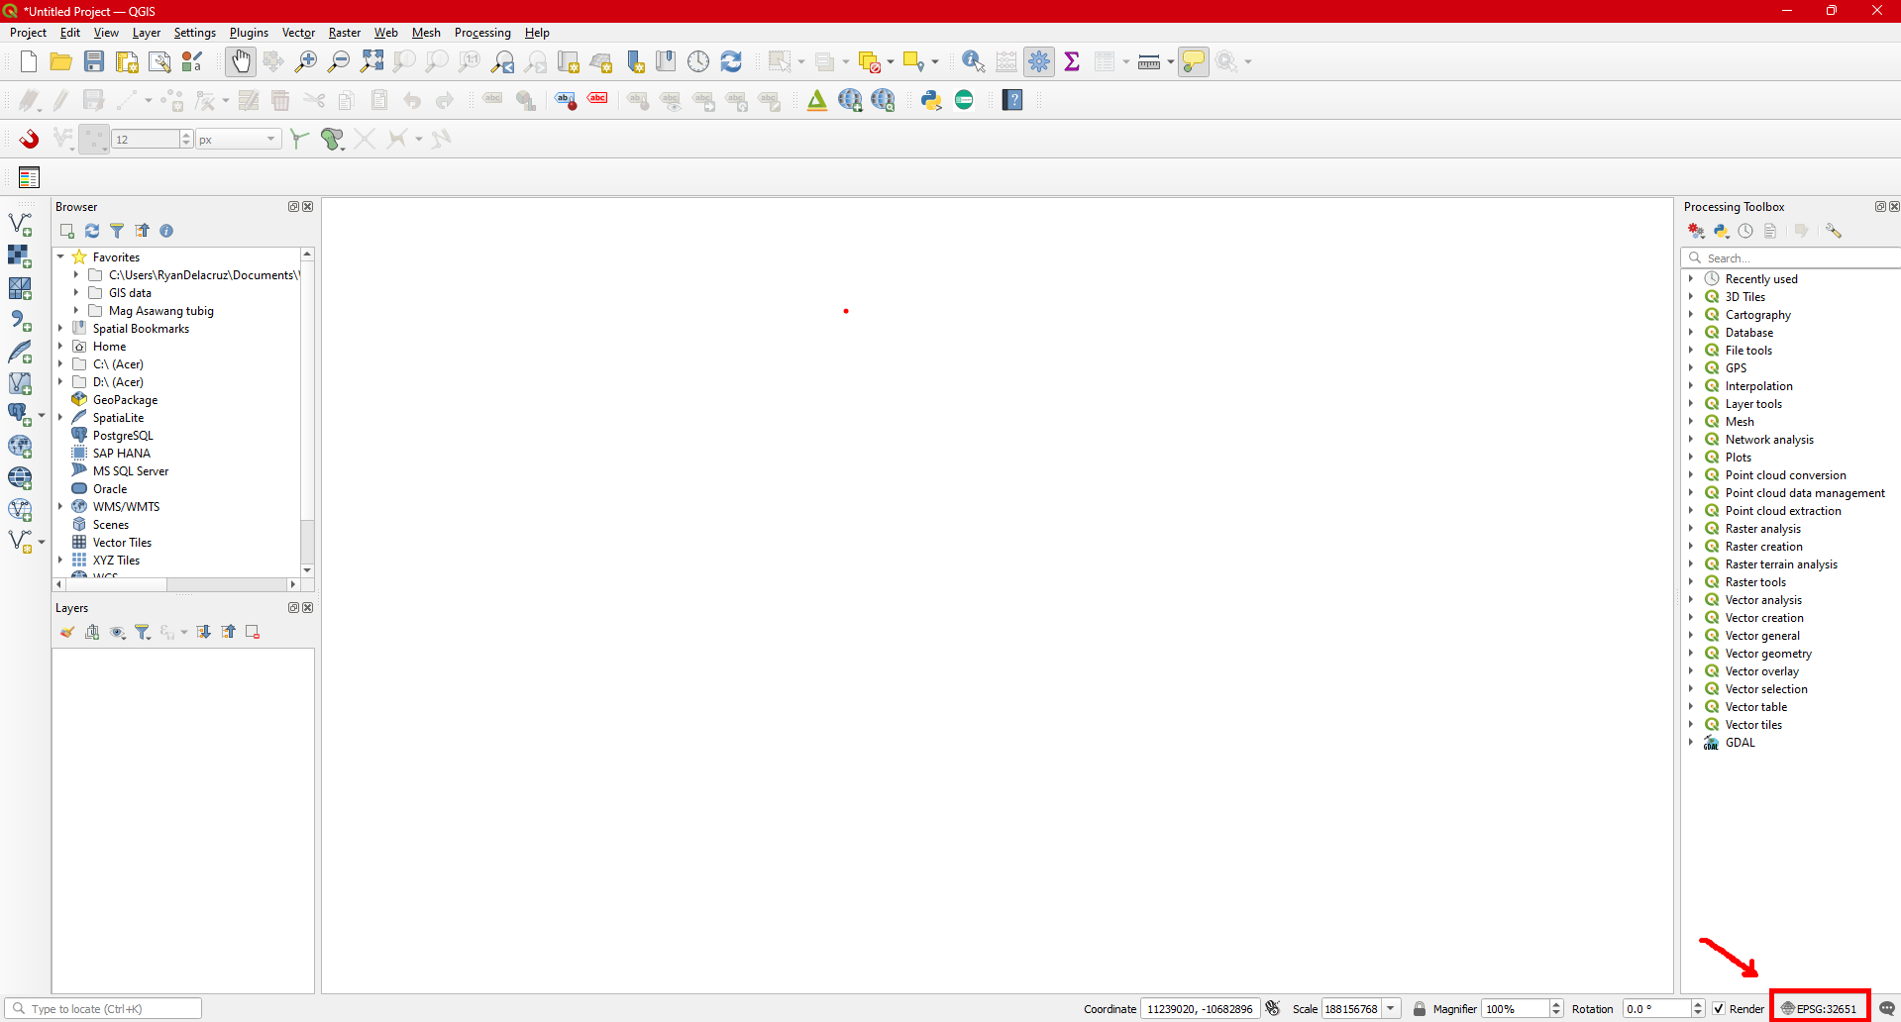Viewport: 1901px width, 1022px height.
Task: Click the Browser panel refresh icon
Action: click(92, 231)
